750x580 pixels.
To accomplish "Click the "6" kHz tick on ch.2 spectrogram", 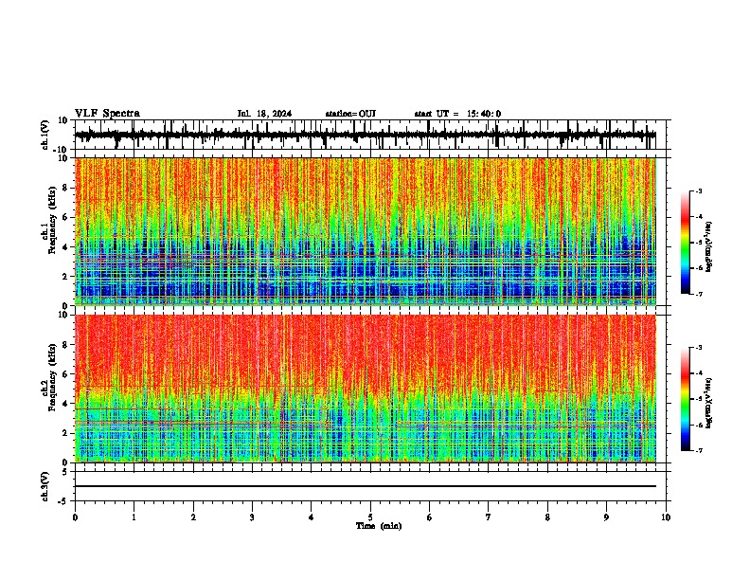I will click(65, 374).
